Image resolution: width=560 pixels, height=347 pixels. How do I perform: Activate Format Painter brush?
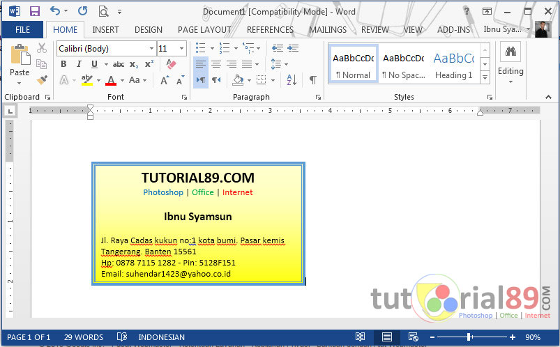tap(42, 79)
